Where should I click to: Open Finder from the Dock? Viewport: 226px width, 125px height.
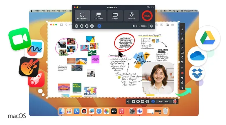click(x=62, y=111)
